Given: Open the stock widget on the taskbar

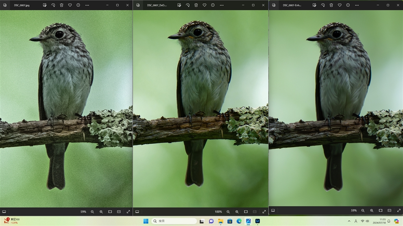Looking at the screenshot, I should [12, 221].
